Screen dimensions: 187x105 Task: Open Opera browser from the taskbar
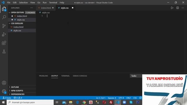tap(104, 102)
